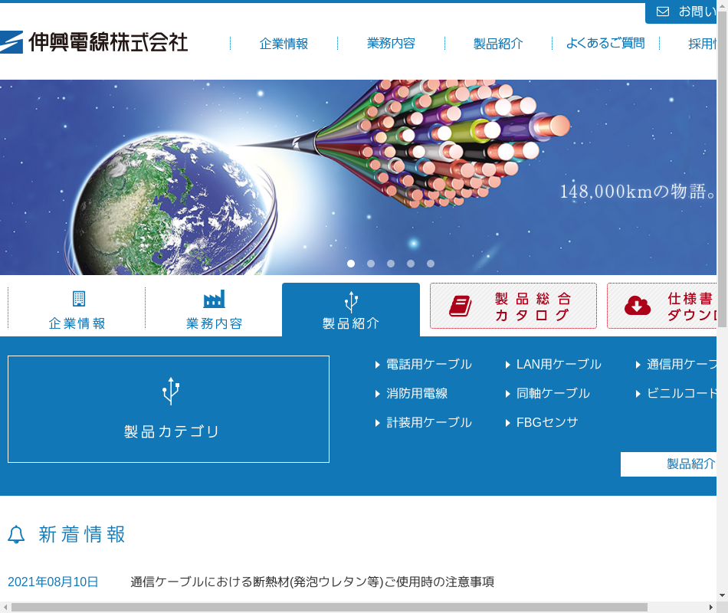Open the 2021年08月10日 news article link

[312, 582]
